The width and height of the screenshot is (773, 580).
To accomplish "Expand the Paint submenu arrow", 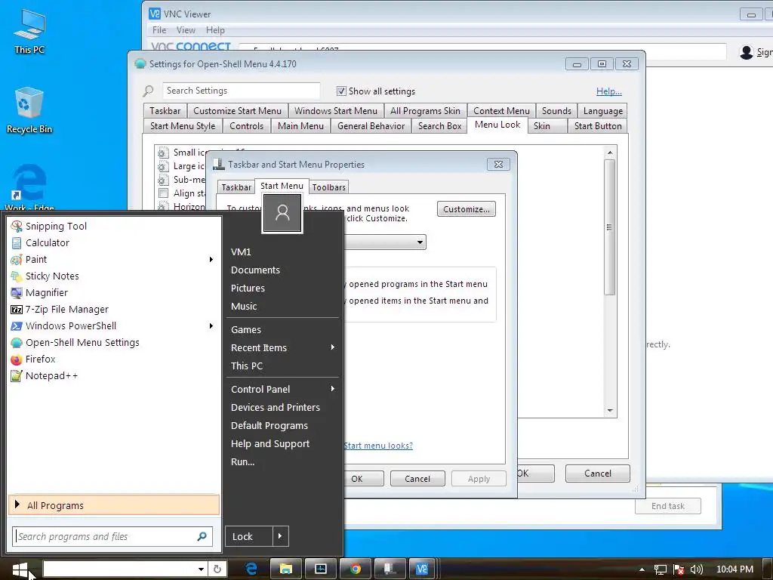I will (211, 260).
